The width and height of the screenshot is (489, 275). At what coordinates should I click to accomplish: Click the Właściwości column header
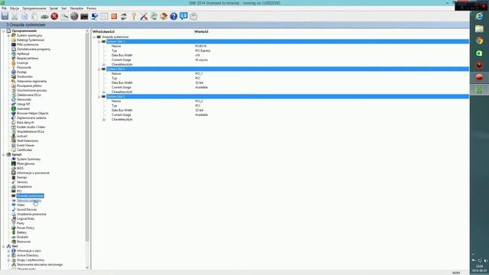point(103,32)
